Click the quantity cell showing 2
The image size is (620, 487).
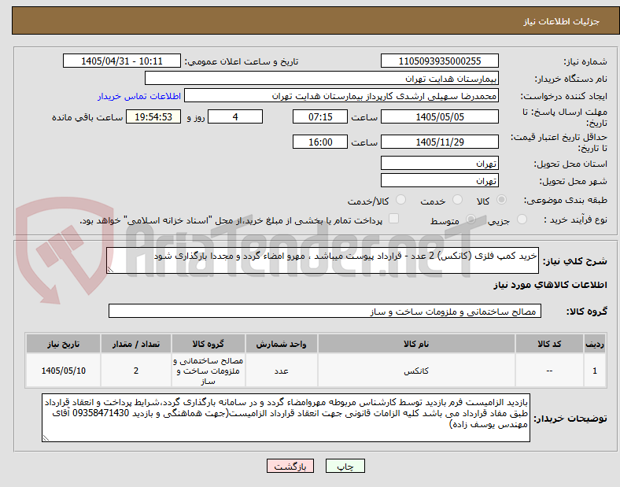pyautogui.click(x=136, y=371)
